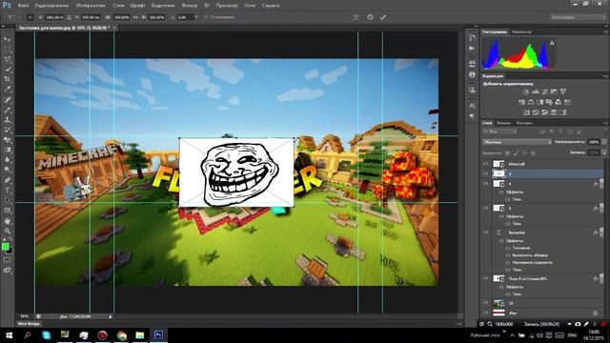Toggle the reference point location grid
The width and height of the screenshot is (610, 343).
click(x=30, y=17)
